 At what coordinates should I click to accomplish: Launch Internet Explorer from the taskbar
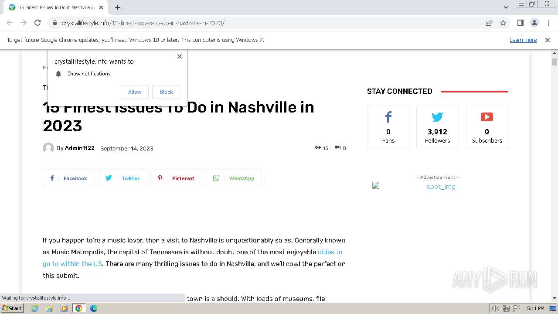click(35, 308)
